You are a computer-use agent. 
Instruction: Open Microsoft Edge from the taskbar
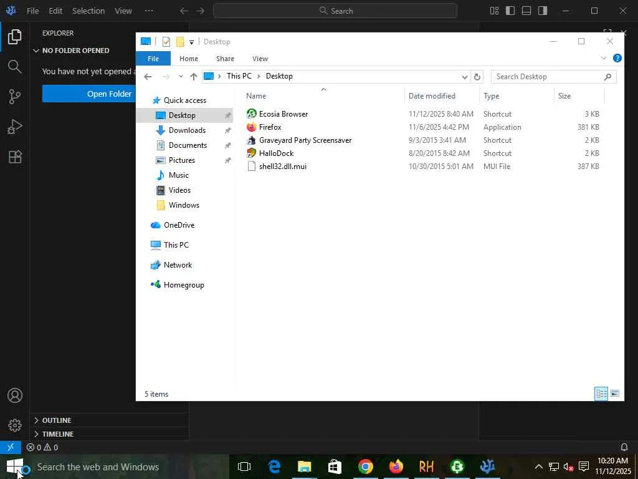pyautogui.click(x=275, y=467)
